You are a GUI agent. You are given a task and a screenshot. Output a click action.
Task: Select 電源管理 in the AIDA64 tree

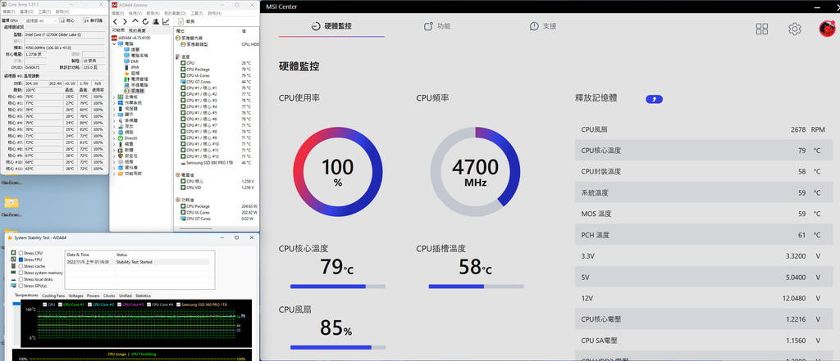pos(135,79)
